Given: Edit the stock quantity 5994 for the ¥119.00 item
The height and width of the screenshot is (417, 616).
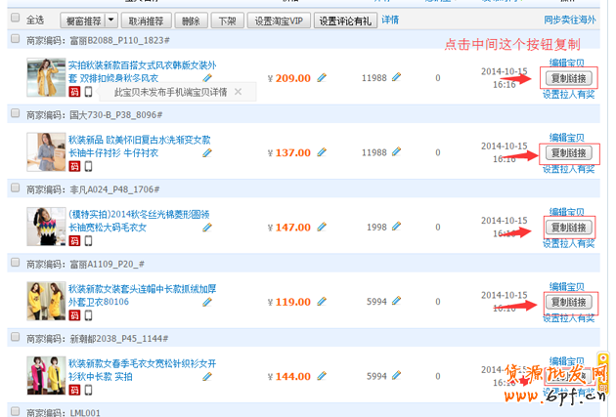Looking at the screenshot, I should tap(397, 302).
